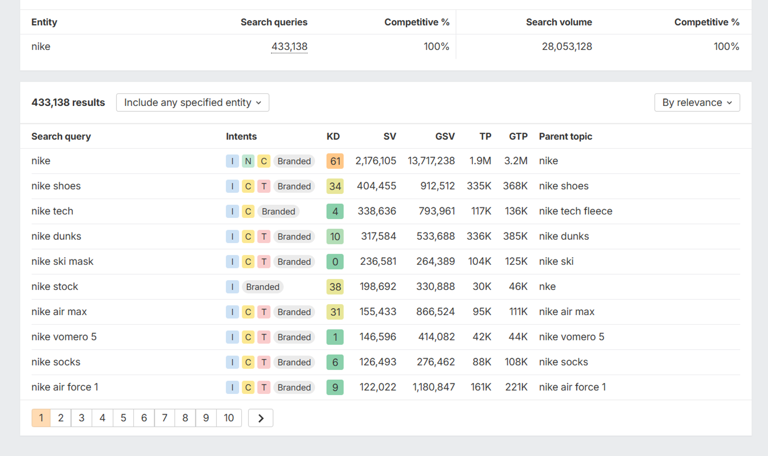Select the 'nike tech' search query
Image resolution: width=768 pixels, height=456 pixels.
(52, 211)
